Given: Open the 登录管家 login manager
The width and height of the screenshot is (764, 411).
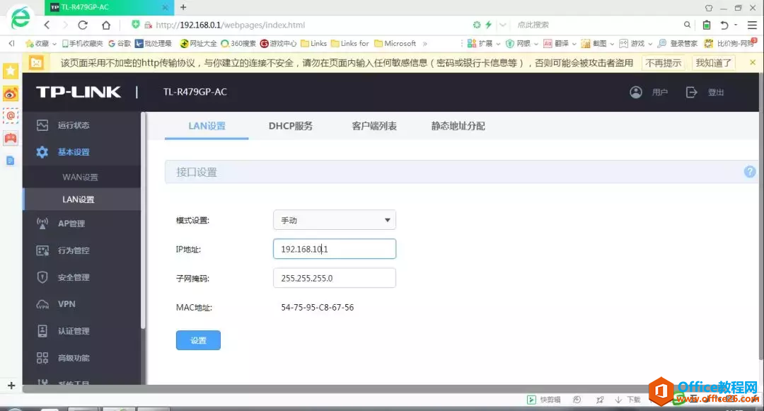Looking at the screenshot, I should coord(678,44).
